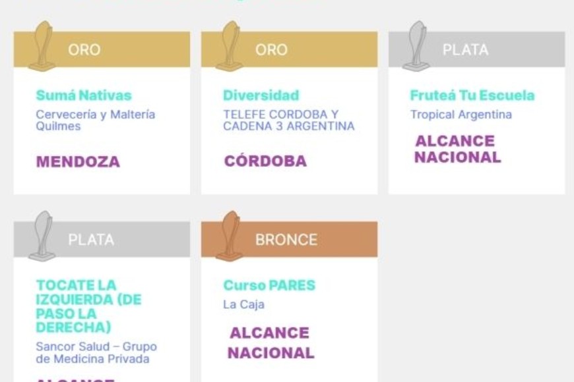Click the Curso PARES title
This screenshot has width=574, height=382.
coord(269,285)
